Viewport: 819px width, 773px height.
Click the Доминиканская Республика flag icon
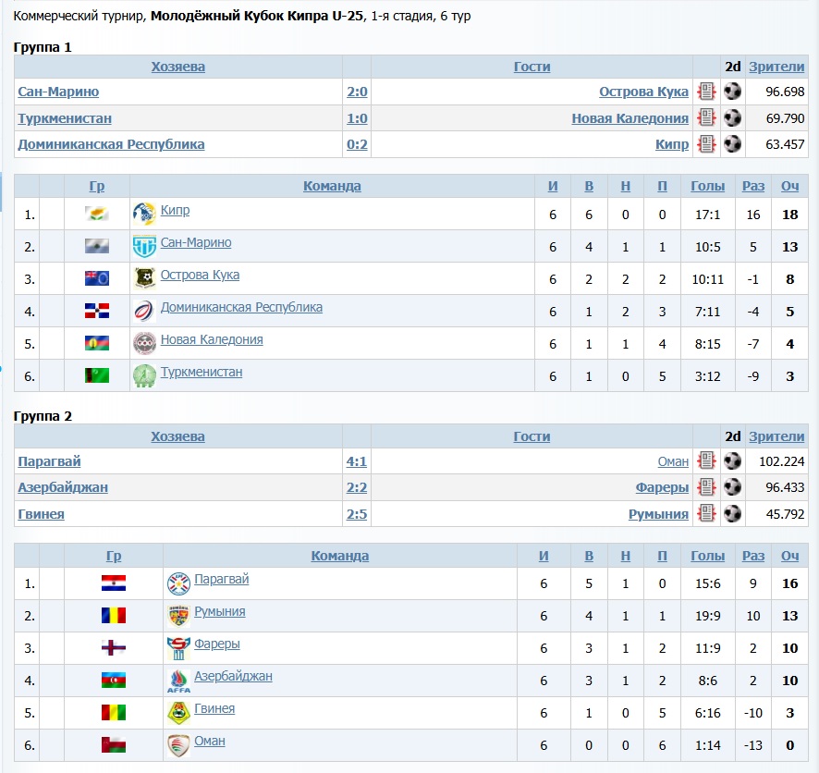pyautogui.click(x=97, y=311)
